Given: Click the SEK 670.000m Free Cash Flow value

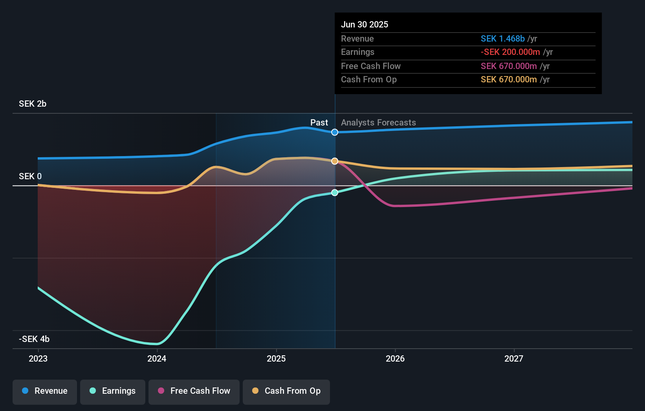Looking at the screenshot, I should (x=509, y=66).
